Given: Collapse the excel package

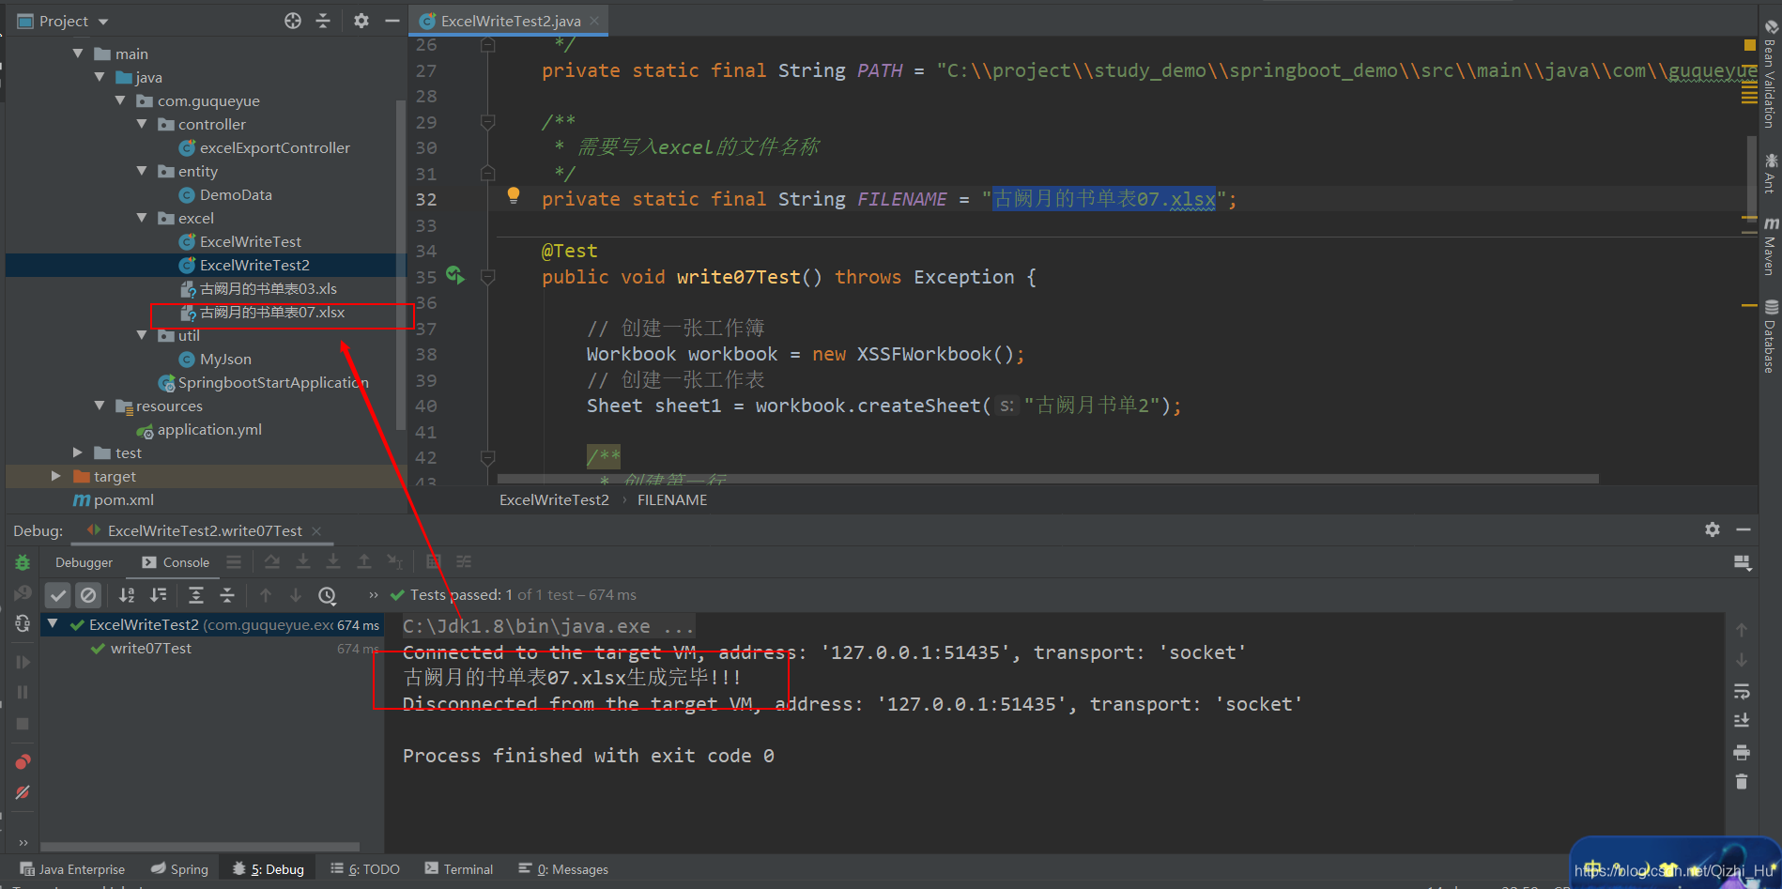Looking at the screenshot, I should (x=142, y=218).
